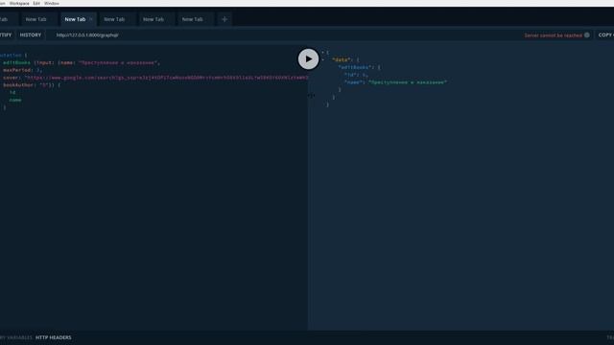This screenshot has width=614, height=345.
Task: Open the Edit menu
Action: pos(36,3)
